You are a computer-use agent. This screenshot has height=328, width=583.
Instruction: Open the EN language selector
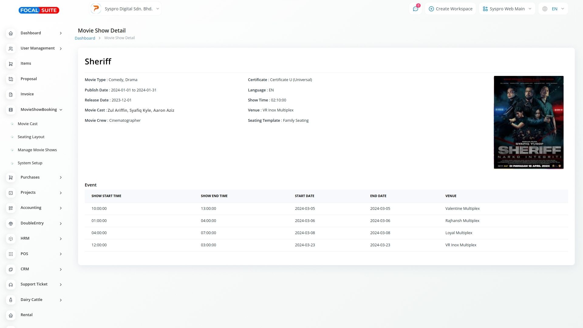click(x=553, y=9)
